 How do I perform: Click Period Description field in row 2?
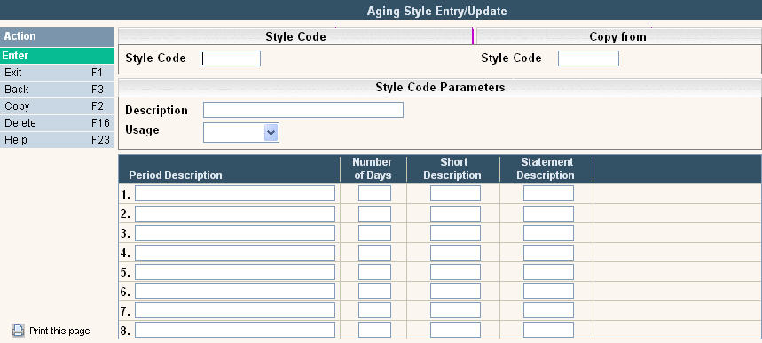coord(235,214)
